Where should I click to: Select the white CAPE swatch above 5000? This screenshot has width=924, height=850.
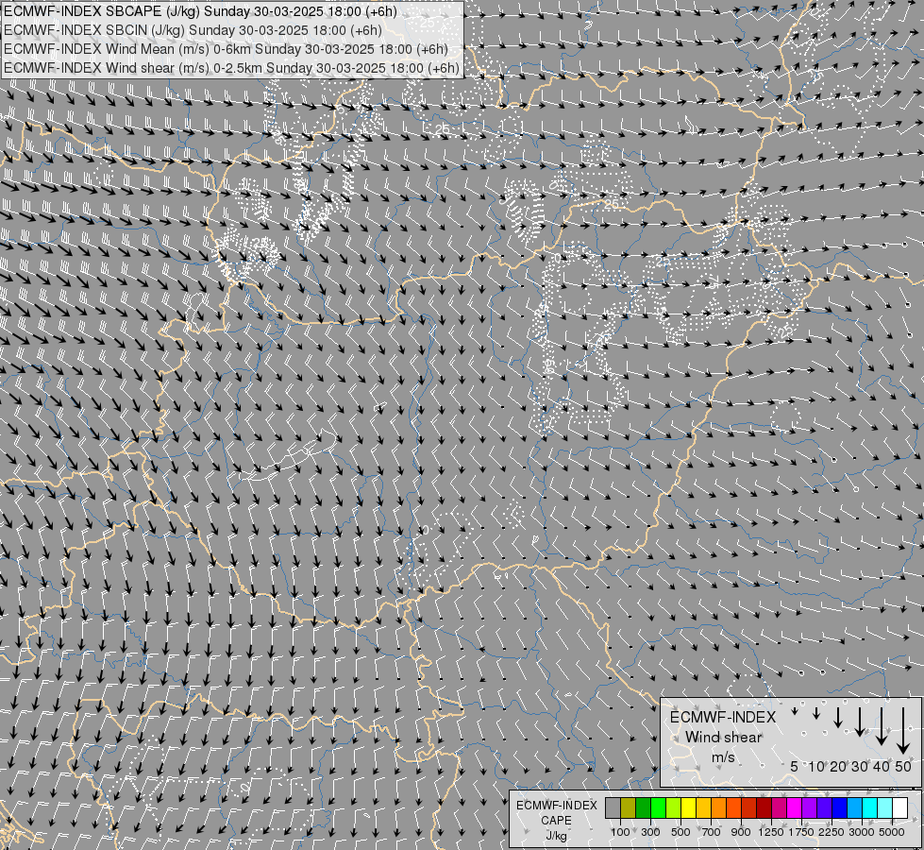[899, 807]
